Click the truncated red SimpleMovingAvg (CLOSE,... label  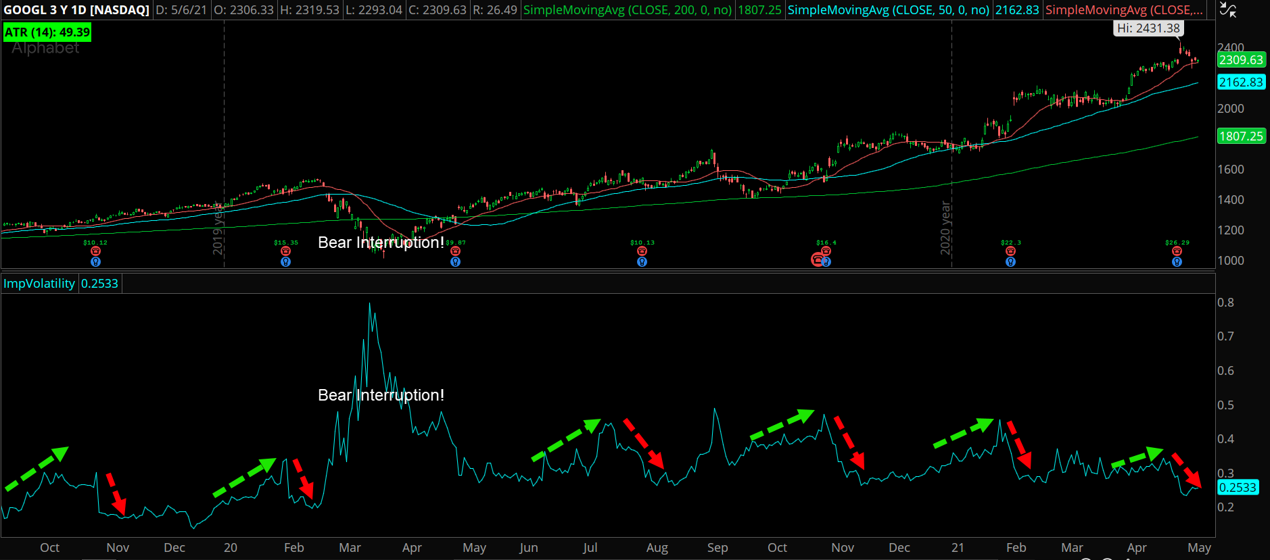click(1124, 10)
